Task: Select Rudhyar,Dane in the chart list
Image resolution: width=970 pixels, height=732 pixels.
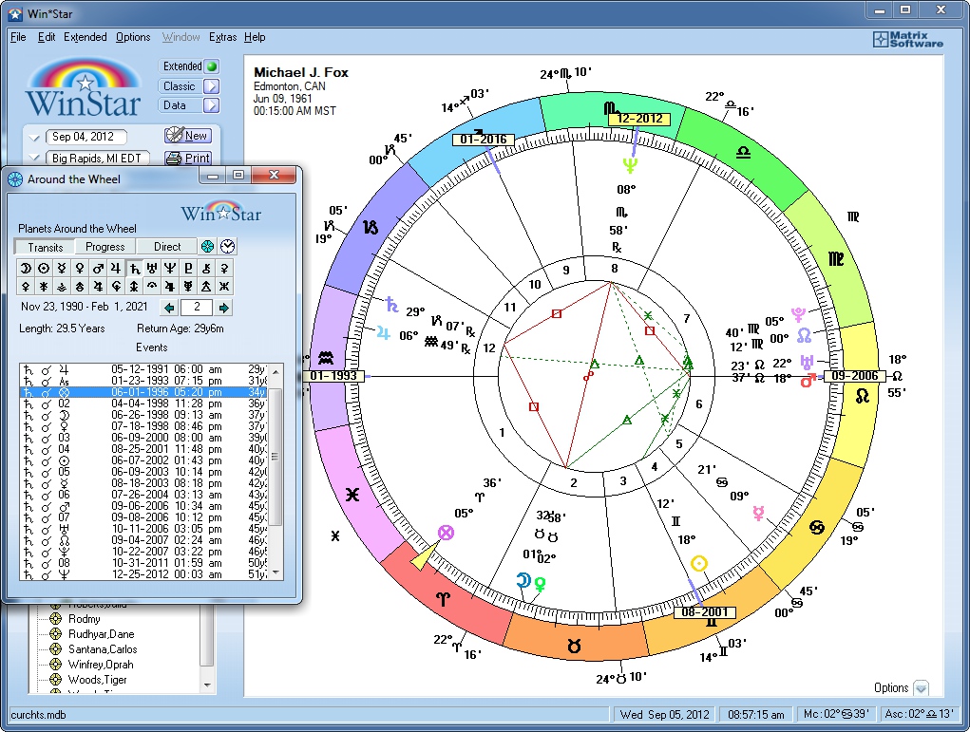Action: 101,633
